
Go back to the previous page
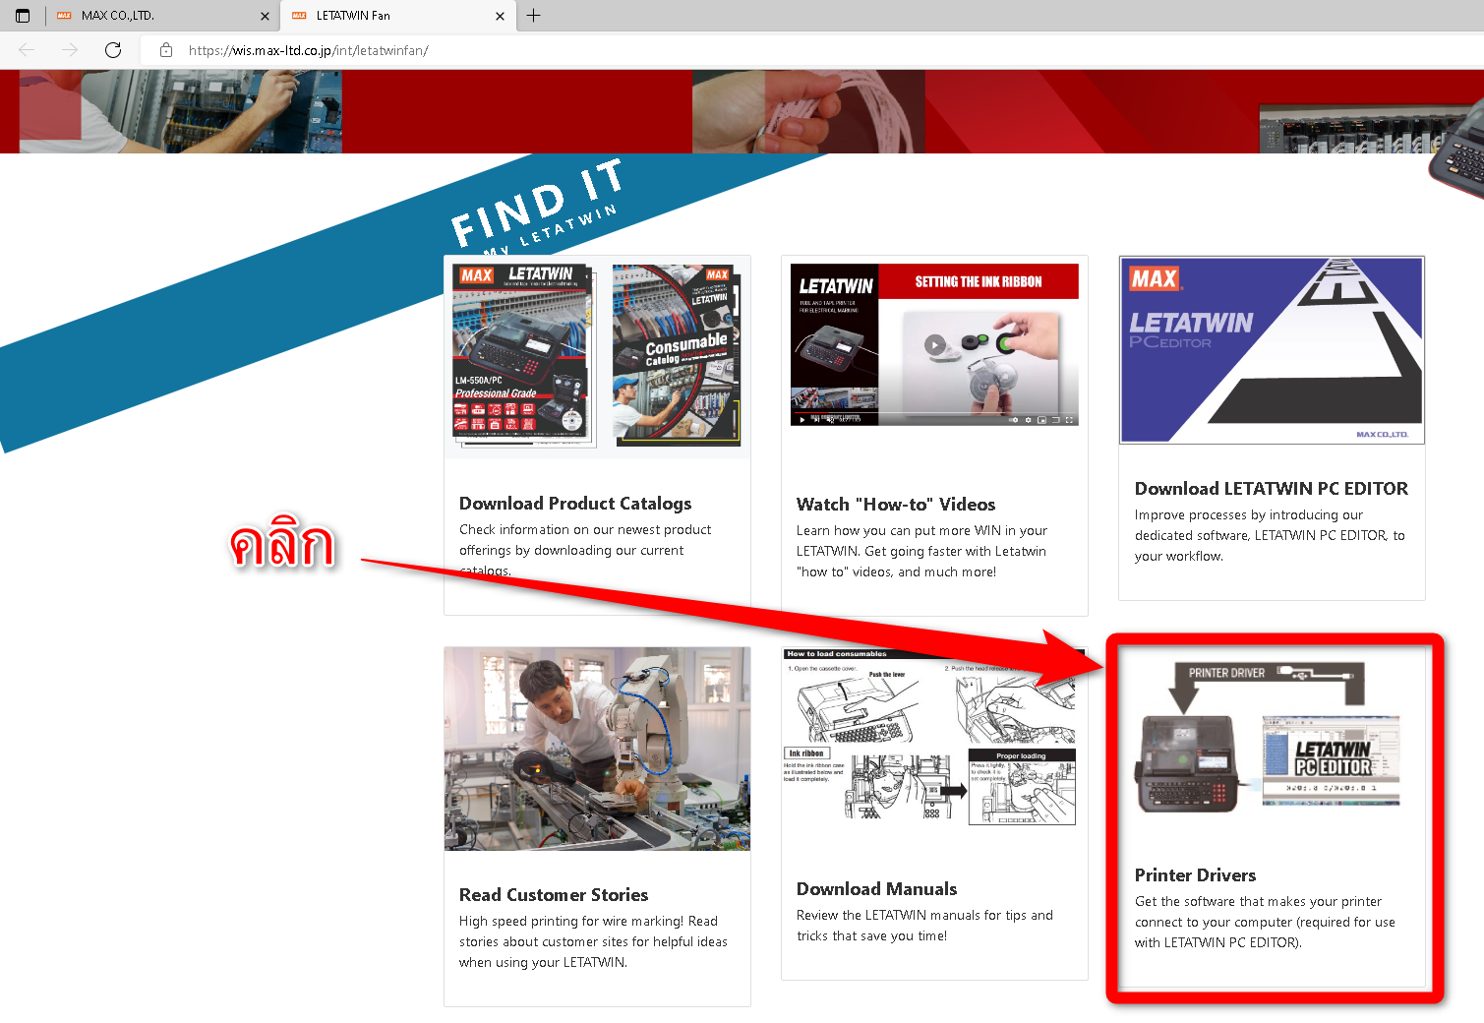coord(27,50)
